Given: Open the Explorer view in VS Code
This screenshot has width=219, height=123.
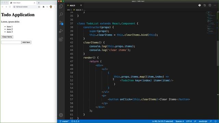Looking at the screenshot, I should point(61,6).
